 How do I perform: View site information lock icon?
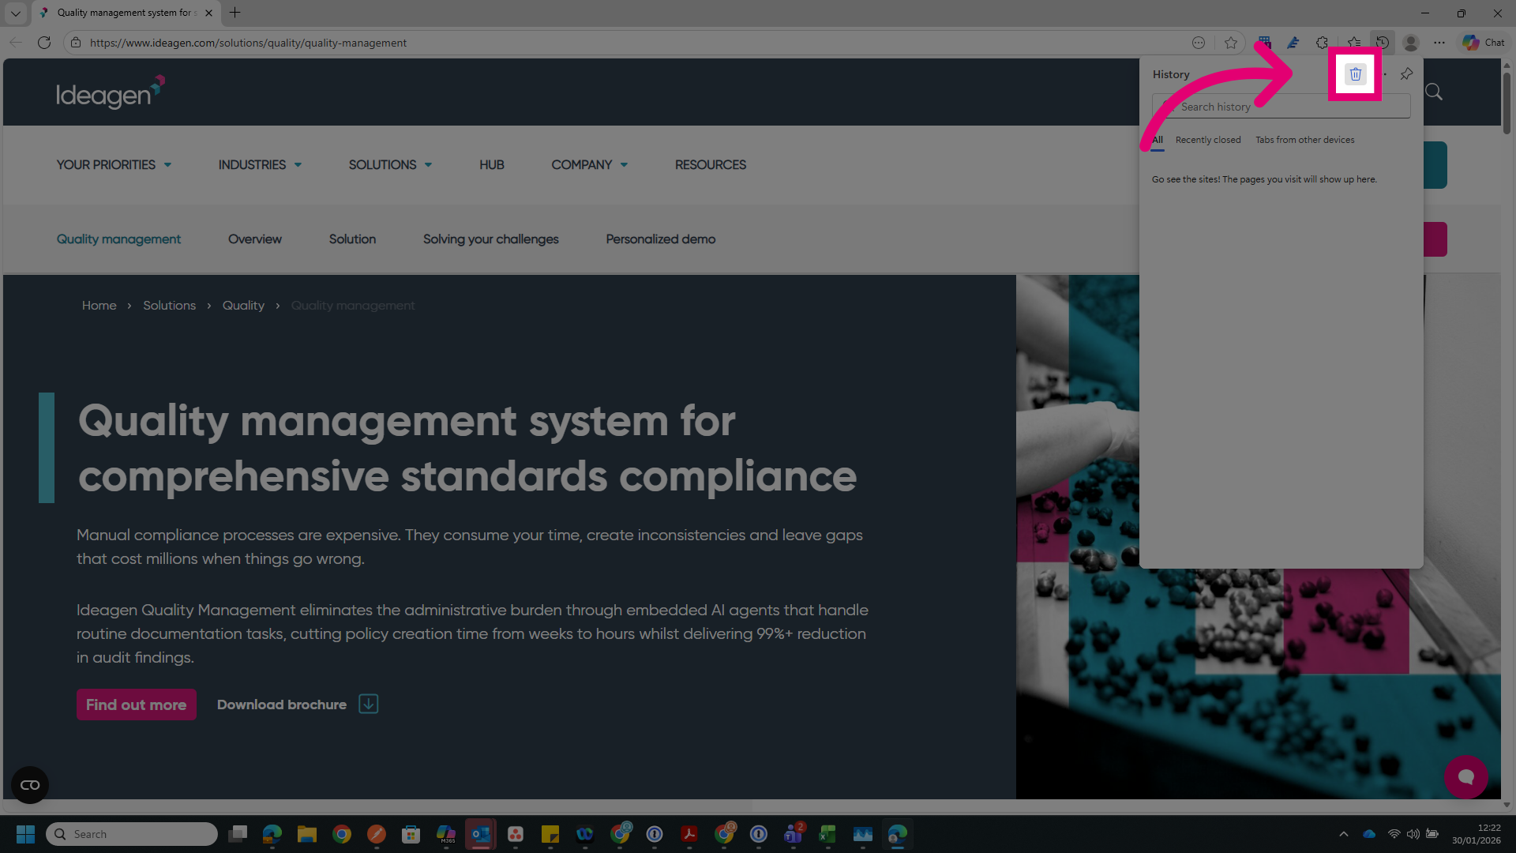[76, 43]
